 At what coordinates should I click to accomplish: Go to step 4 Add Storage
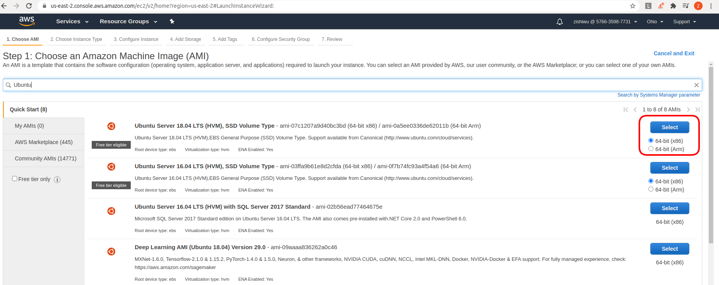185,39
